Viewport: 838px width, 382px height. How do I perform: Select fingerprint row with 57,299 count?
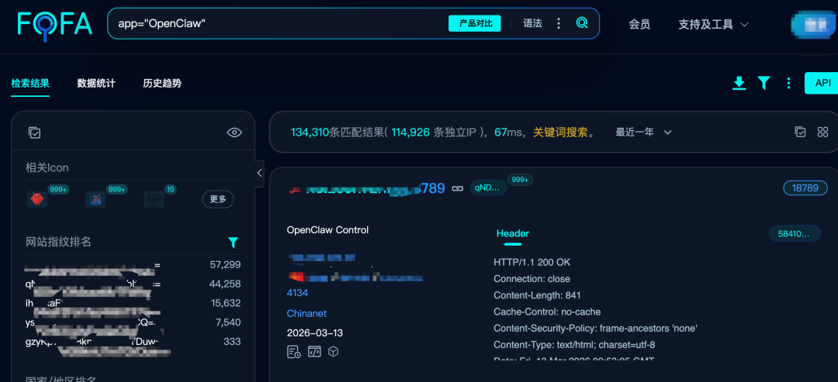click(x=133, y=265)
